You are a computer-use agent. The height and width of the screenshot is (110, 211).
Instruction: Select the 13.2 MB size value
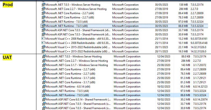click(183, 39)
